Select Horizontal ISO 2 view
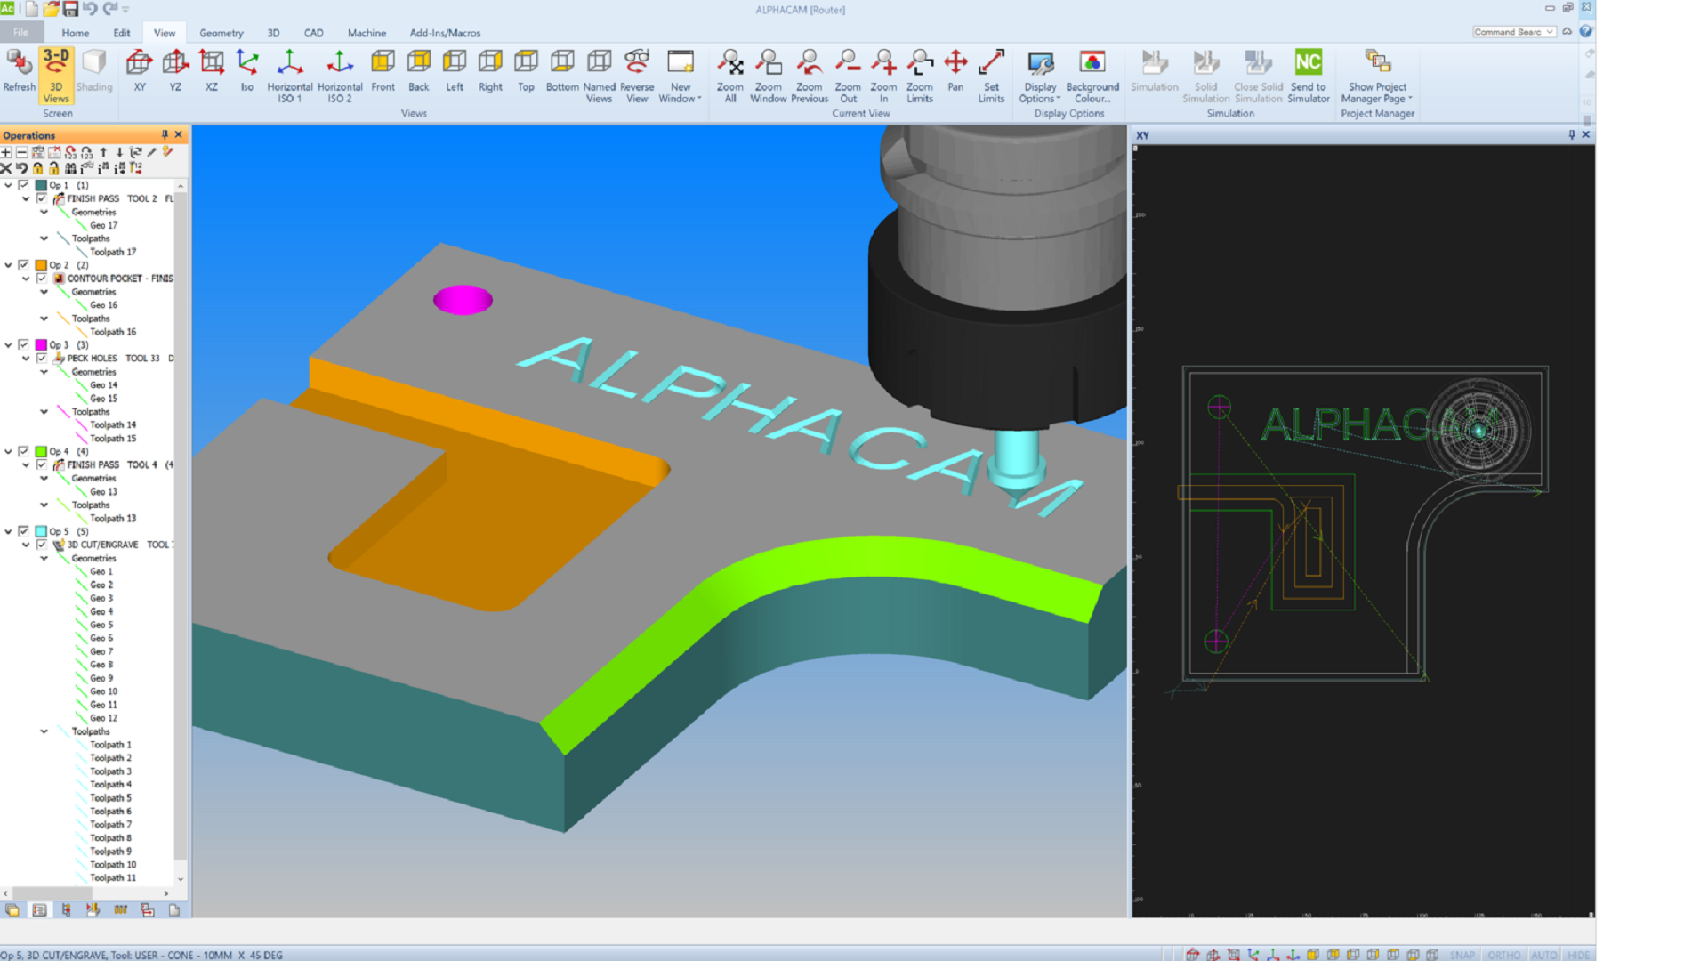Viewport: 1700px width, 961px height. [x=340, y=76]
